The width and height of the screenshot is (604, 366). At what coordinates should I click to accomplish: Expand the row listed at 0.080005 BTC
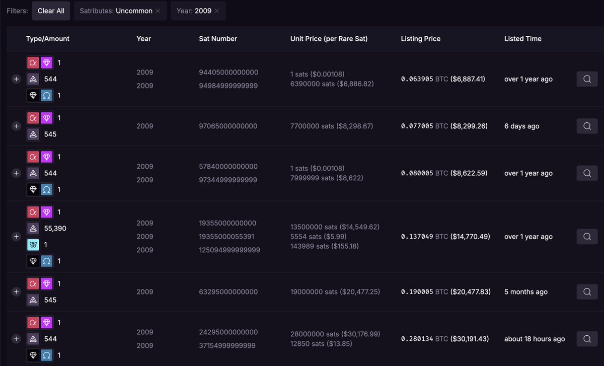(16, 173)
